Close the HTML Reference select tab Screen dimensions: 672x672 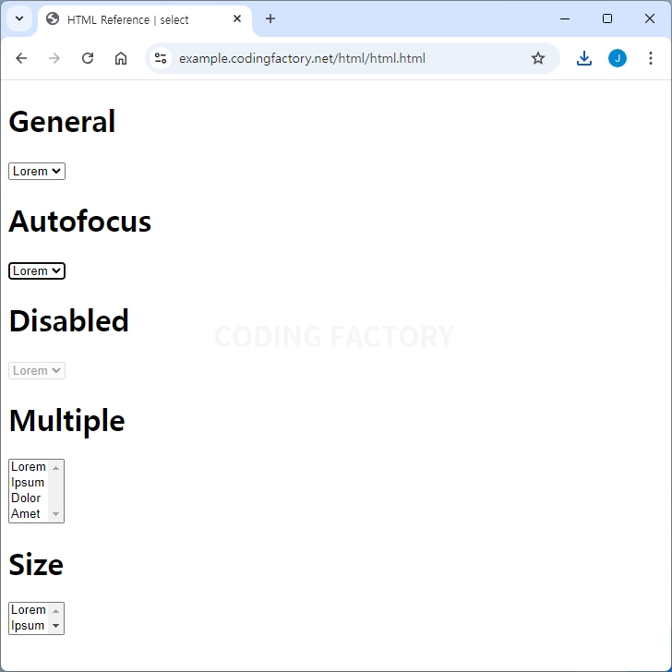click(x=237, y=18)
